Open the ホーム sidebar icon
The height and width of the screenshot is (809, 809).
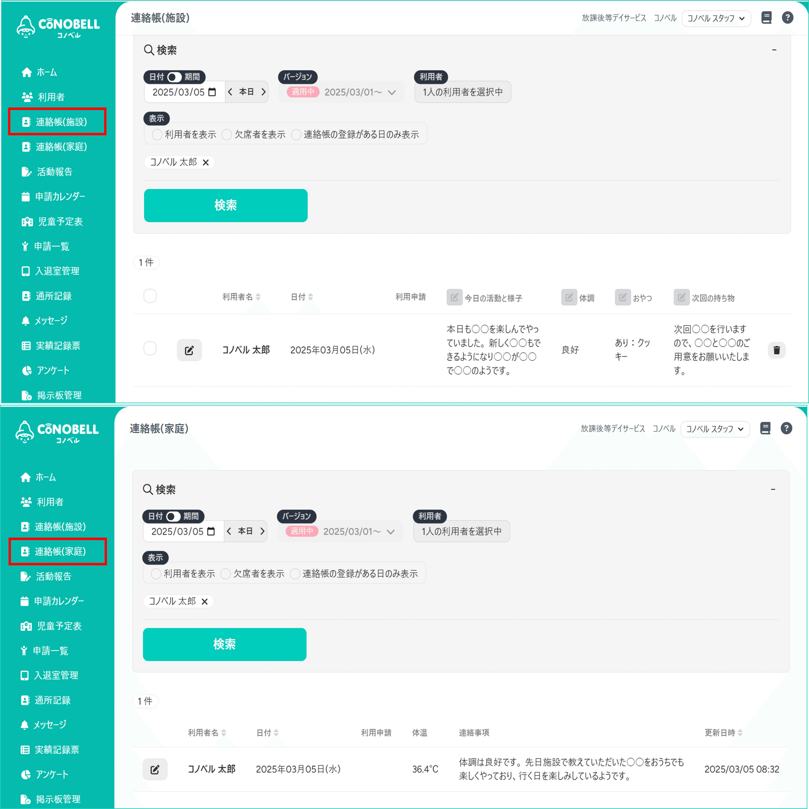coord(26,72)
